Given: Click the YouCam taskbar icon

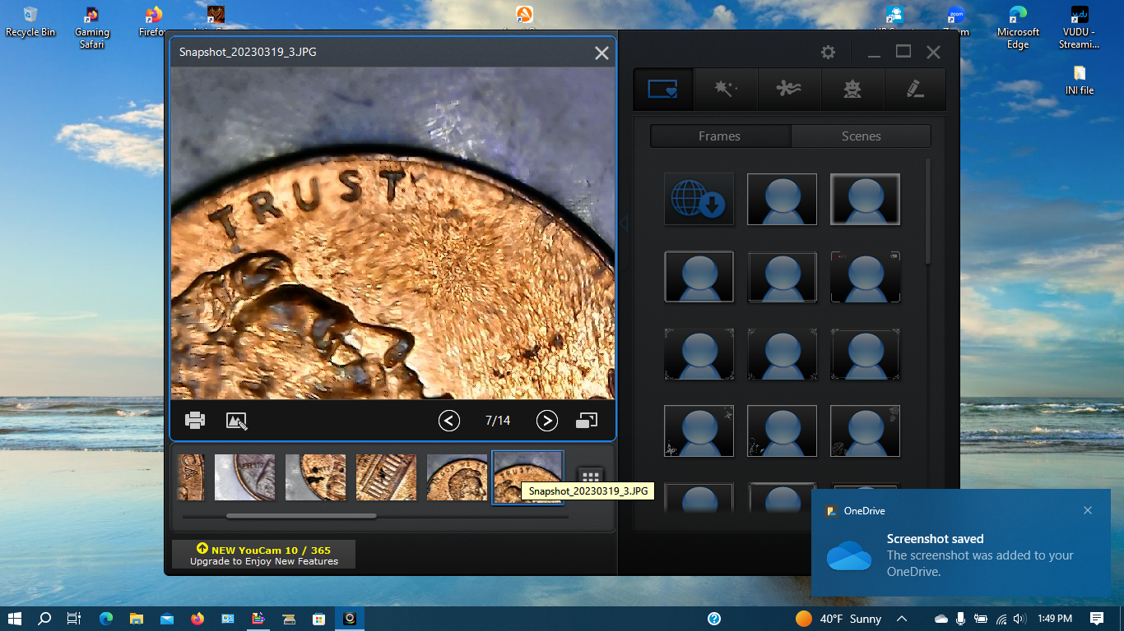Looking at the screenshot, I should click(x=350, y=619).
